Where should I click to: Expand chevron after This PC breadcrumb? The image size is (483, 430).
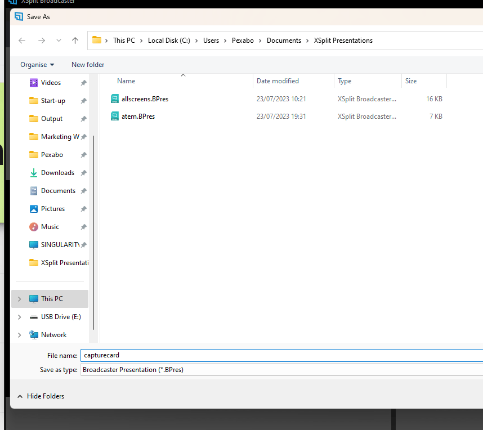[141, 41]
